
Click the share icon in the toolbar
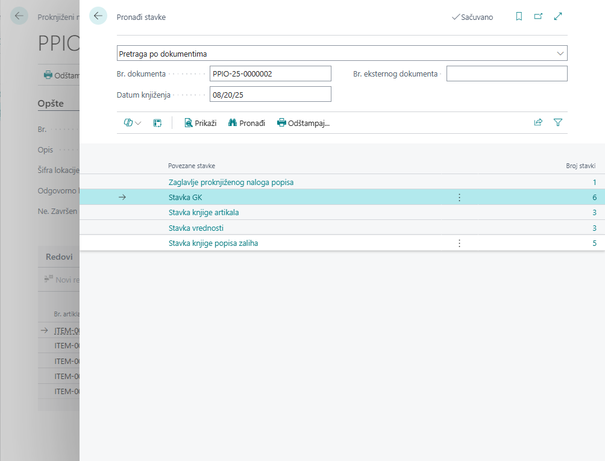[x=538, y=122]
